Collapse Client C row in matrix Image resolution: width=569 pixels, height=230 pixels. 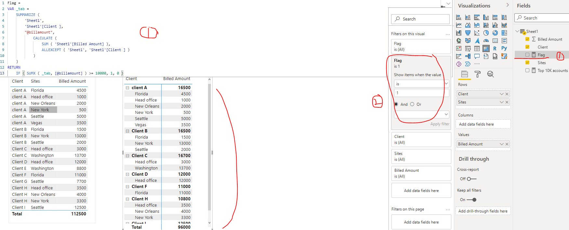[127, 156]
